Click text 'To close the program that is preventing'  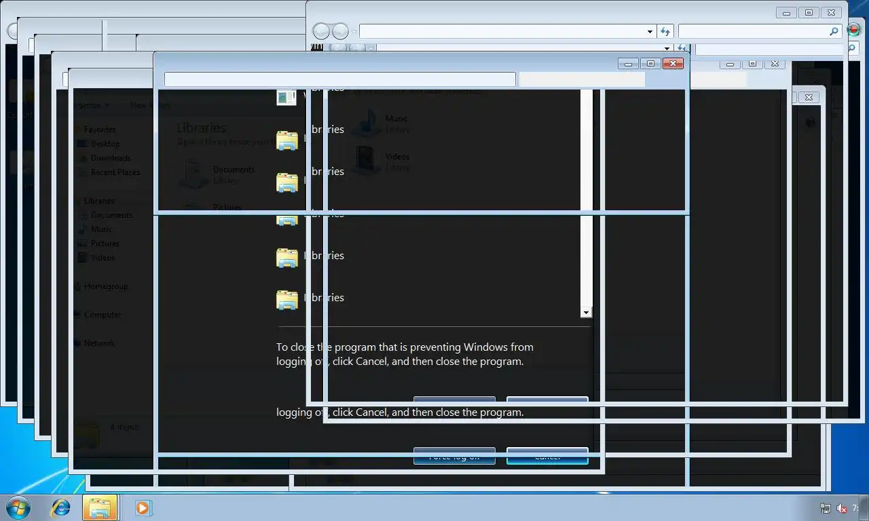[x=369, y=347]
